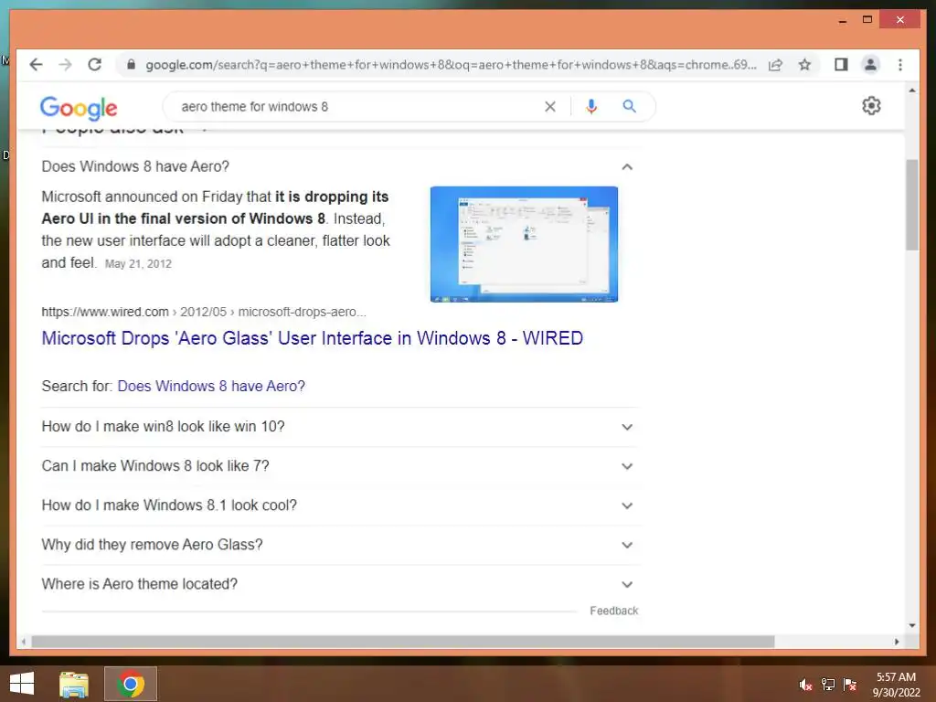This screenshot has height=702, width=936.
Task: Click the forward navigation arrow
Action: pos(65,65)
